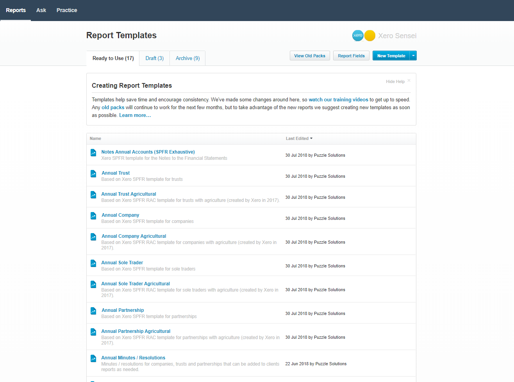Dismiss the help panel with the X

pyautogui.click(x=409, y=80)
